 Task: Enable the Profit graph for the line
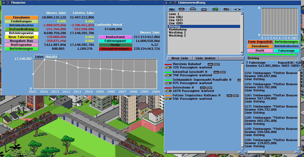pos(260,51)
